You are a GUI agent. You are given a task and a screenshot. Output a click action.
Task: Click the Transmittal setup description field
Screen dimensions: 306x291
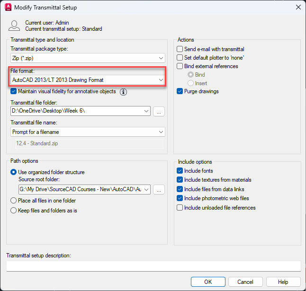tap(153, 266)
